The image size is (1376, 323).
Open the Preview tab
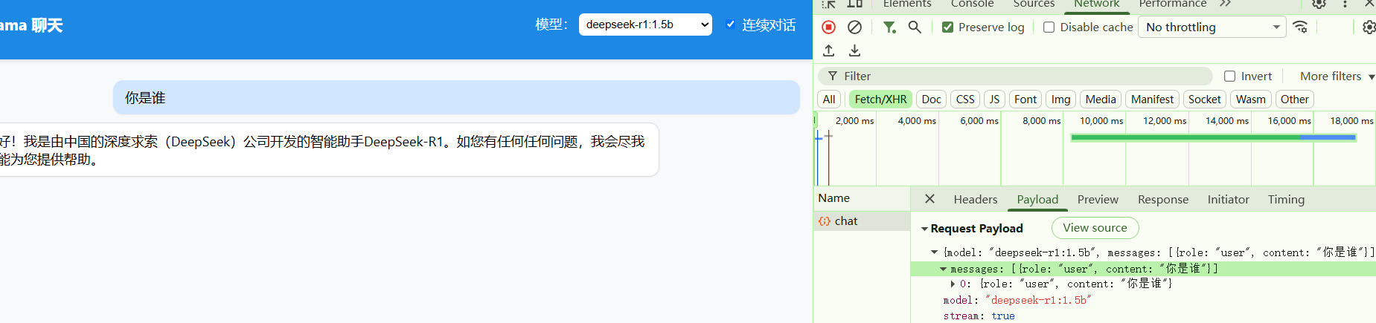[x=1098, y=199]
